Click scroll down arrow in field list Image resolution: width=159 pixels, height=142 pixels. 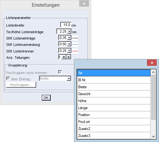pos(153,137)
